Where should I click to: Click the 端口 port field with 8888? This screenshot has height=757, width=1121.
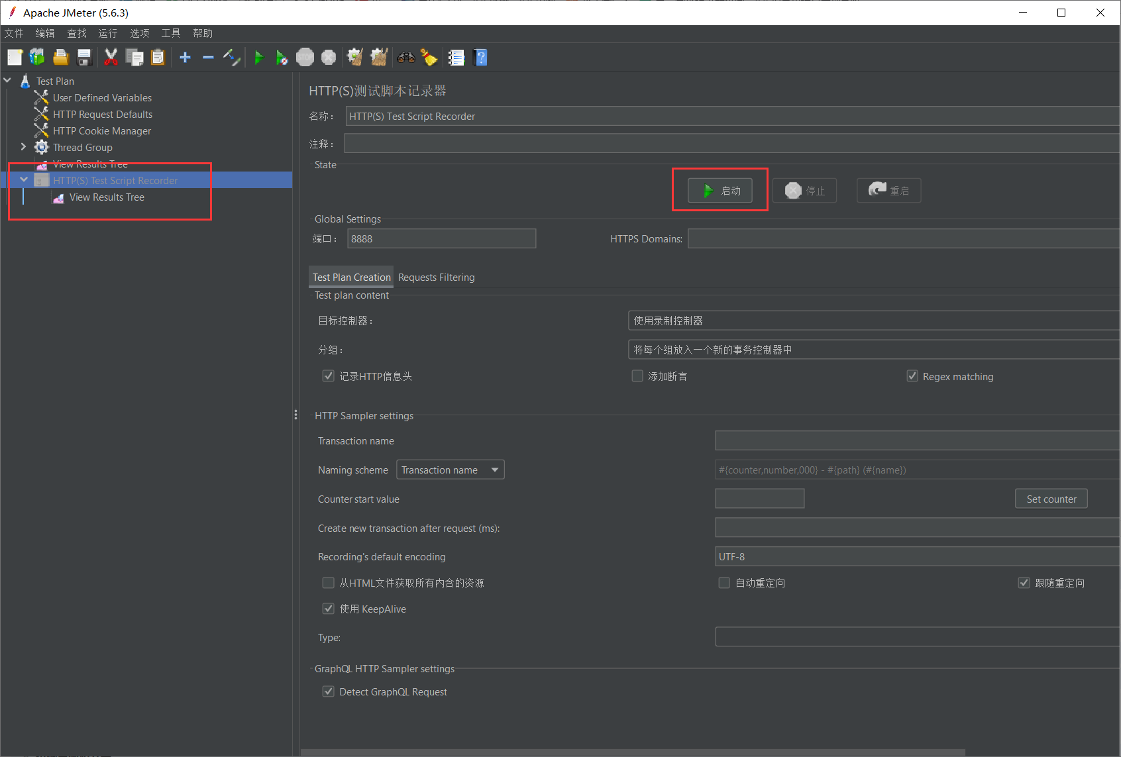[442, 238]
